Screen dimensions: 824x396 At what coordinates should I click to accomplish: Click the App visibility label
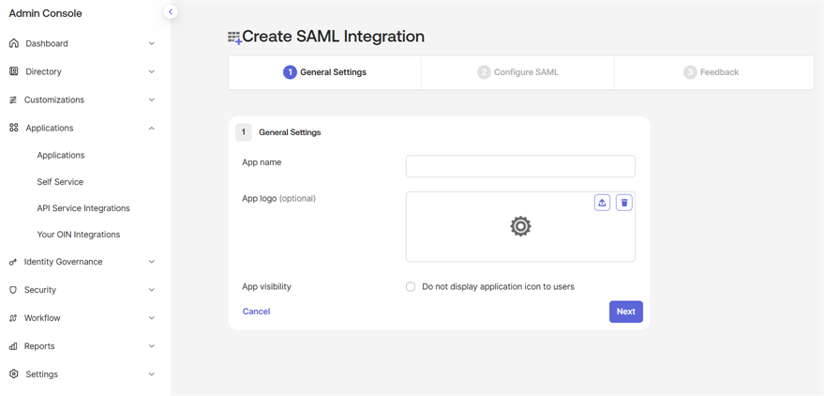tap(266, 286)
